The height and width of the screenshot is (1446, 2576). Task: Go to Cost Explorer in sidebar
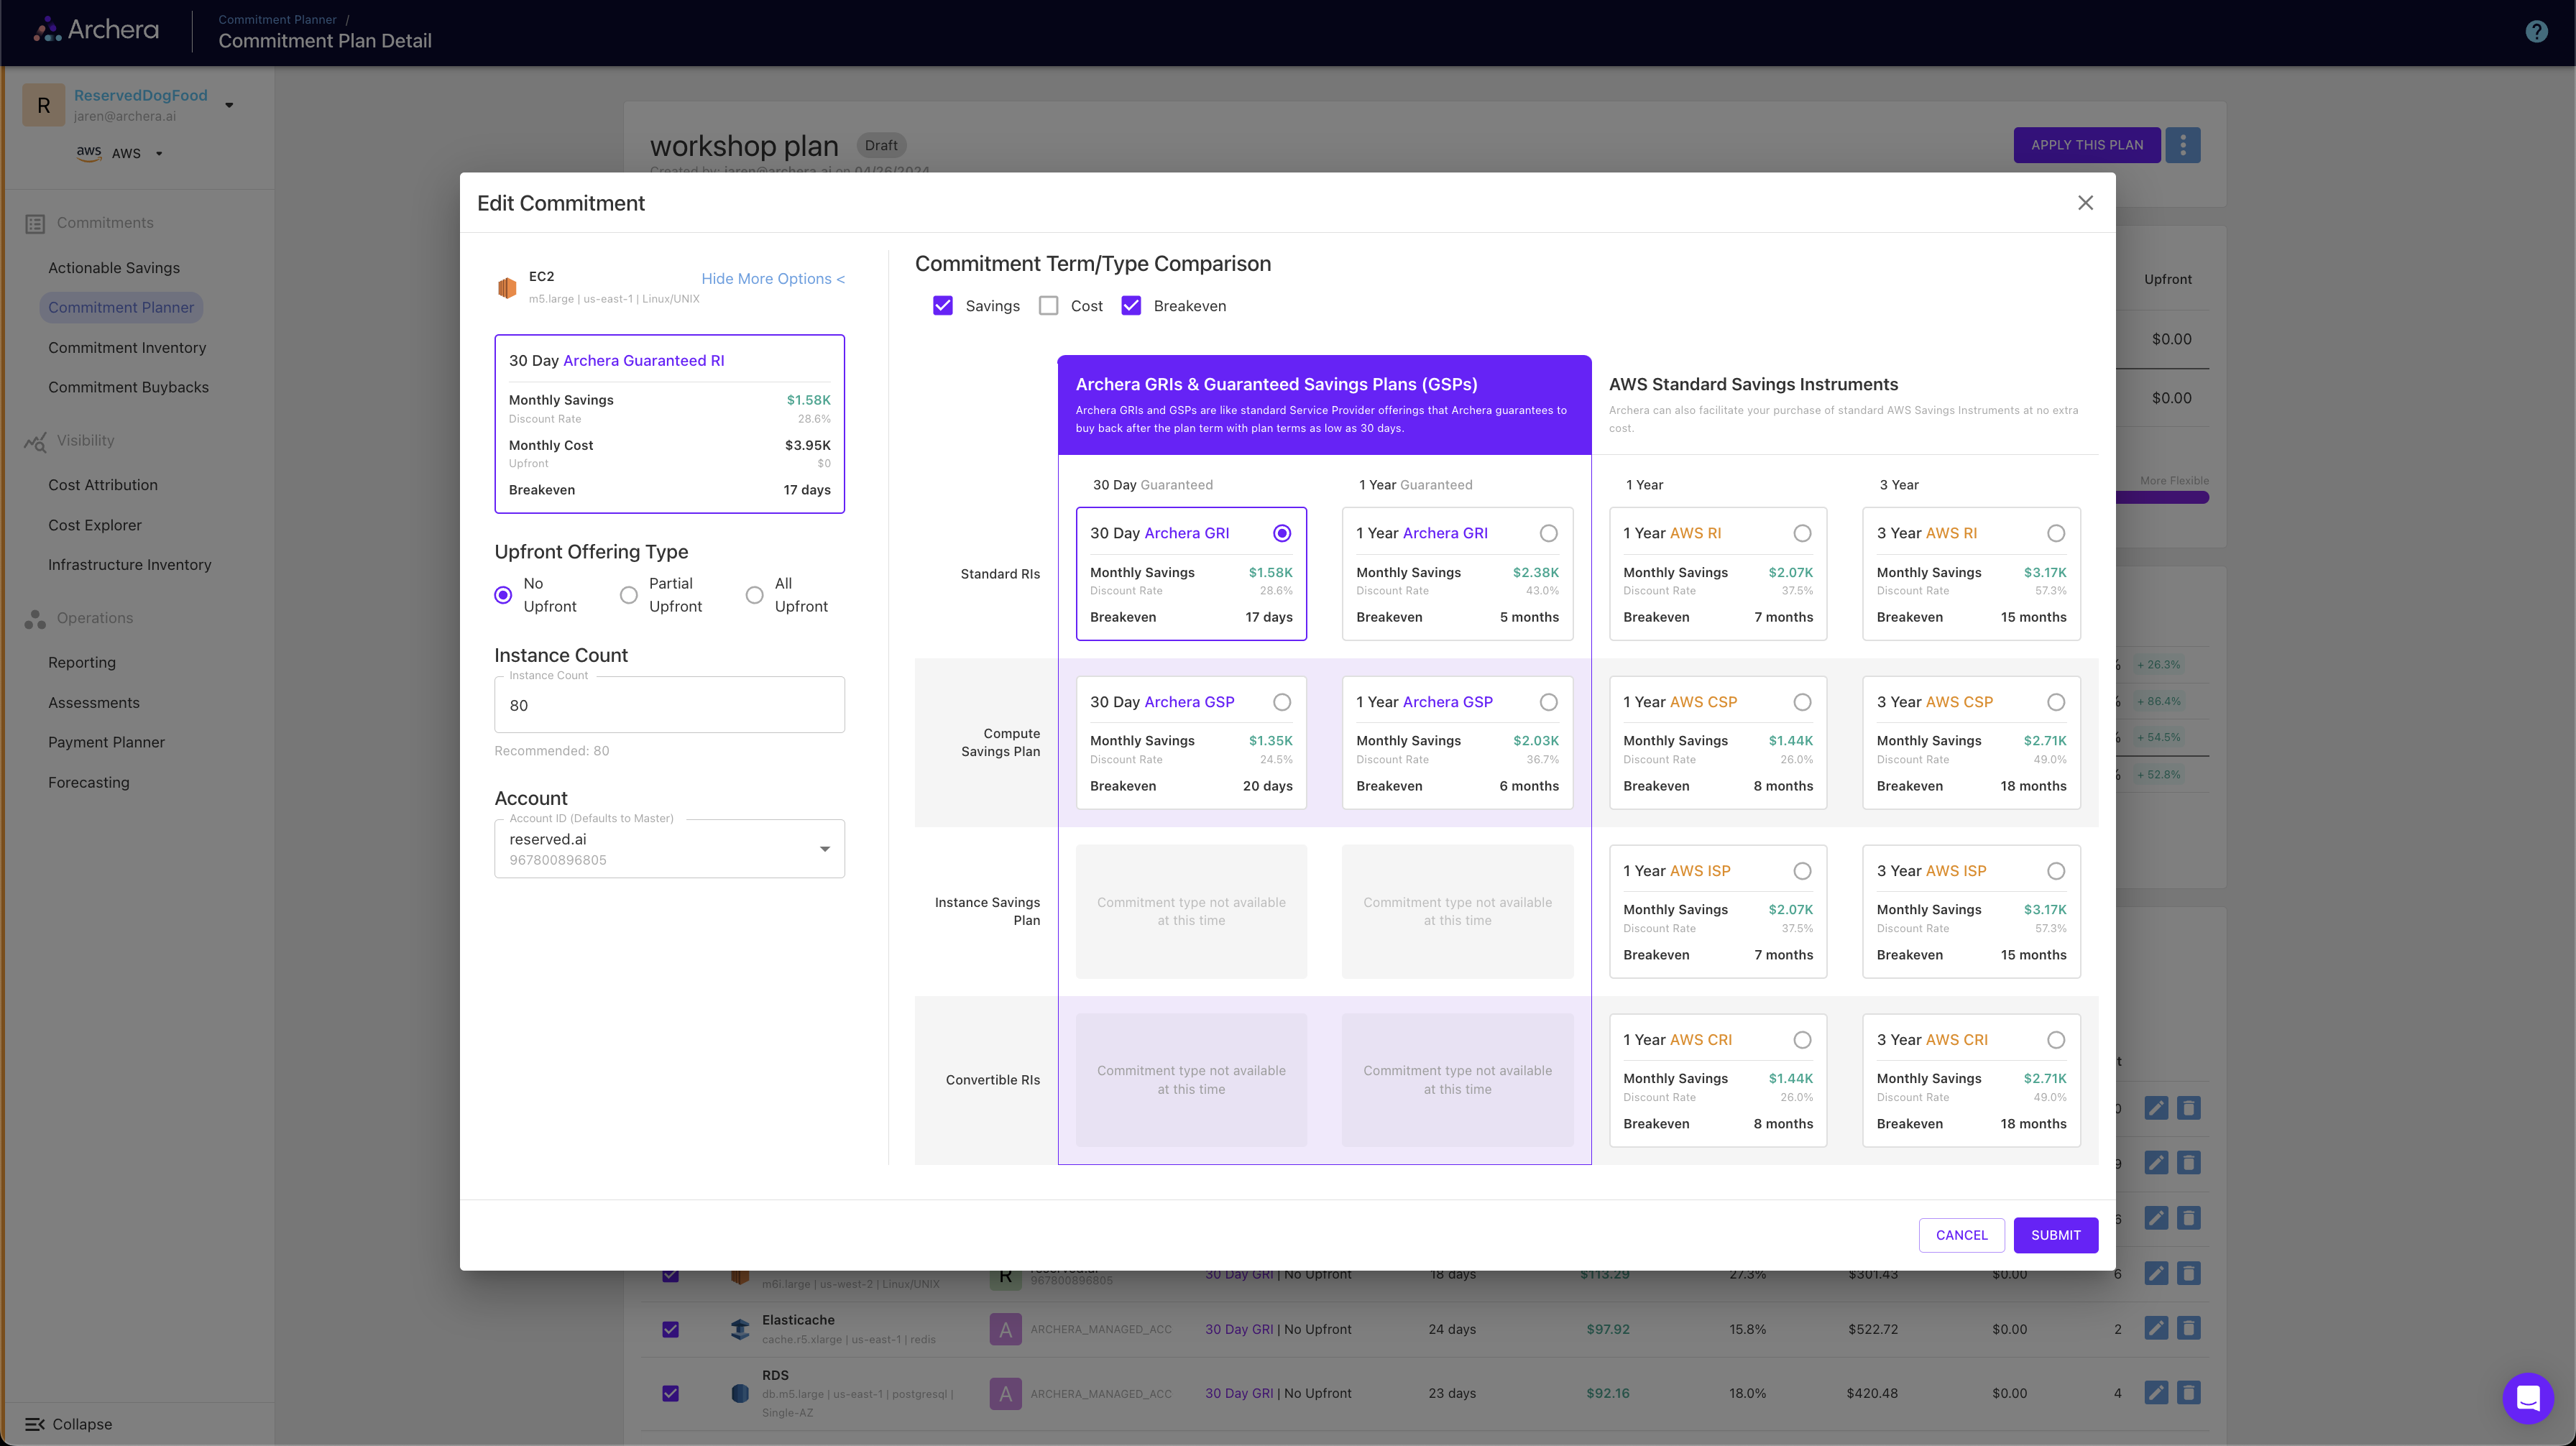tap(95, 525)
